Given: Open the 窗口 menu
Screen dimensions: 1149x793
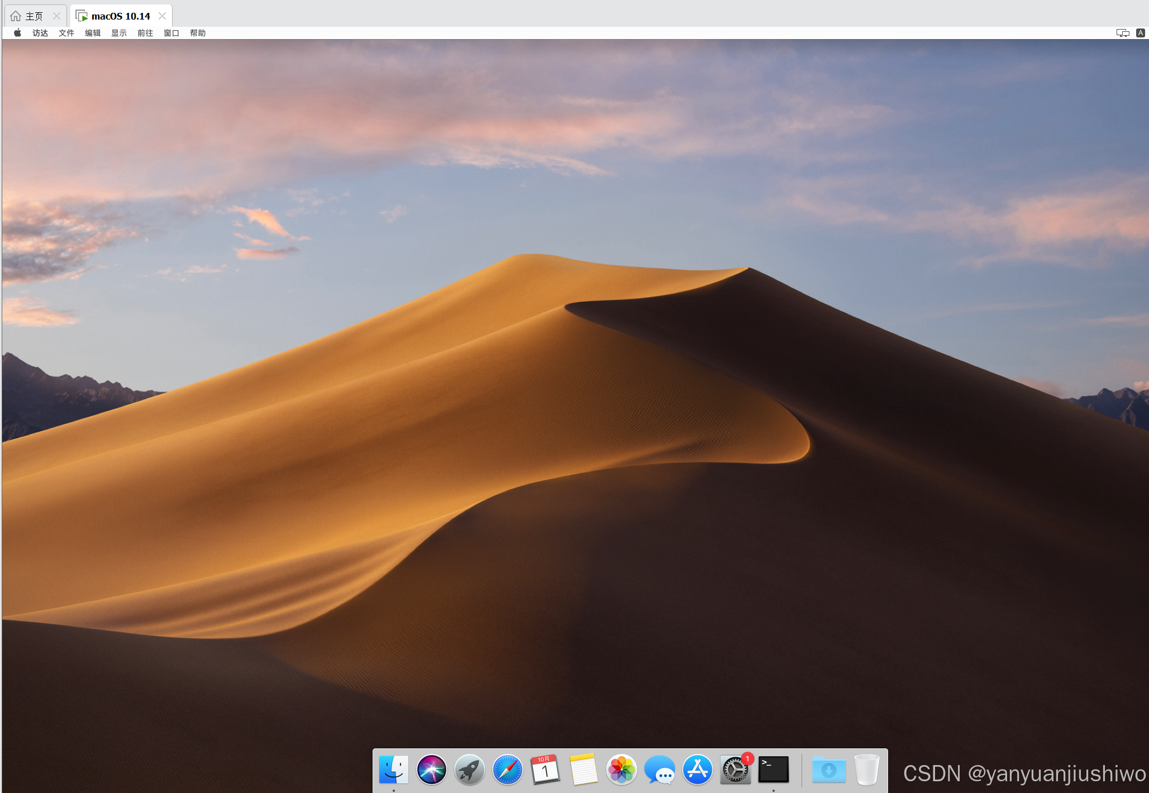Looking at the screenshot, I should pos(171,33).
